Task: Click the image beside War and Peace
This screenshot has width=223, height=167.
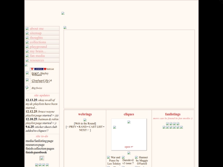Action: coord(109,158)
